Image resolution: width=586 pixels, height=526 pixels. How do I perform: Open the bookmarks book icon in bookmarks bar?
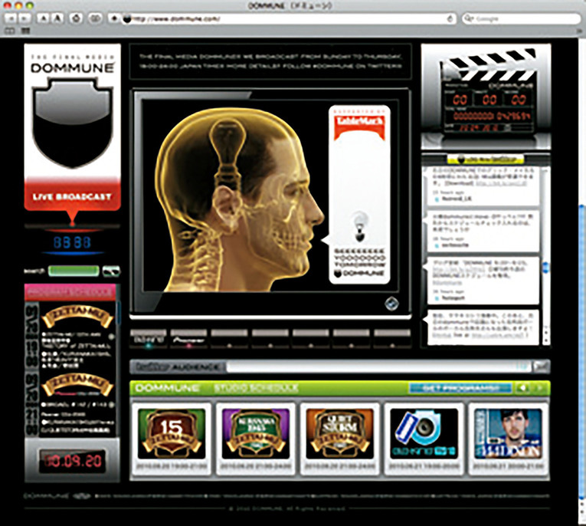pyautogui.click(x=9, y=31)
